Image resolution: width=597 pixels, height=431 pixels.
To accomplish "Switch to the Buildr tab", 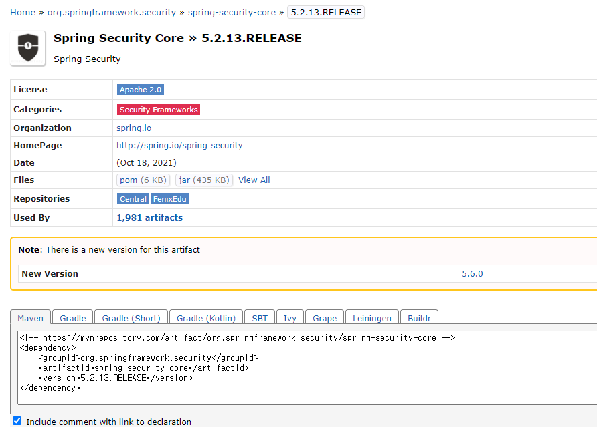I will click(419, 318).
